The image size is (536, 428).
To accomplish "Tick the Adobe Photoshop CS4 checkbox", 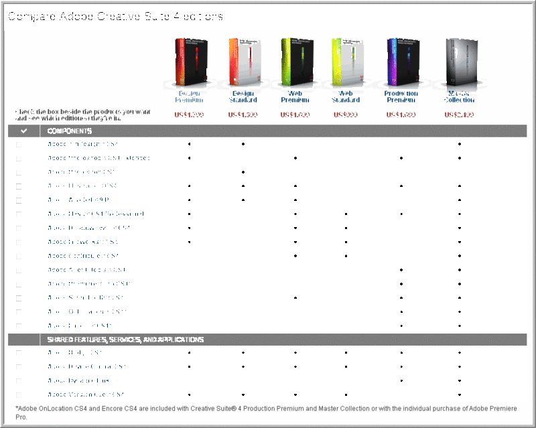I will (x=19, y=173).
